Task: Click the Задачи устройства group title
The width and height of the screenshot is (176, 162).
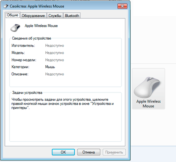Action: pyautogui.click(x=27, y=93)
